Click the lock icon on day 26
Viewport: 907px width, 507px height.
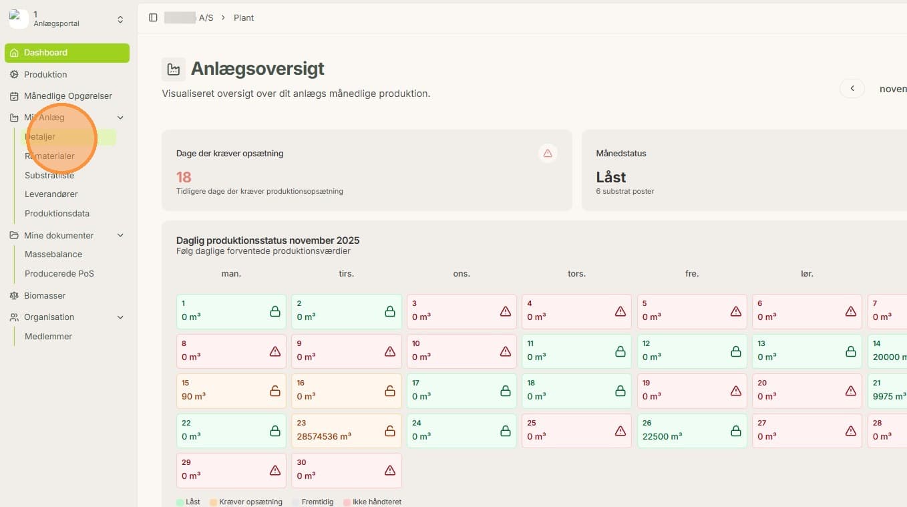[736, 431]
